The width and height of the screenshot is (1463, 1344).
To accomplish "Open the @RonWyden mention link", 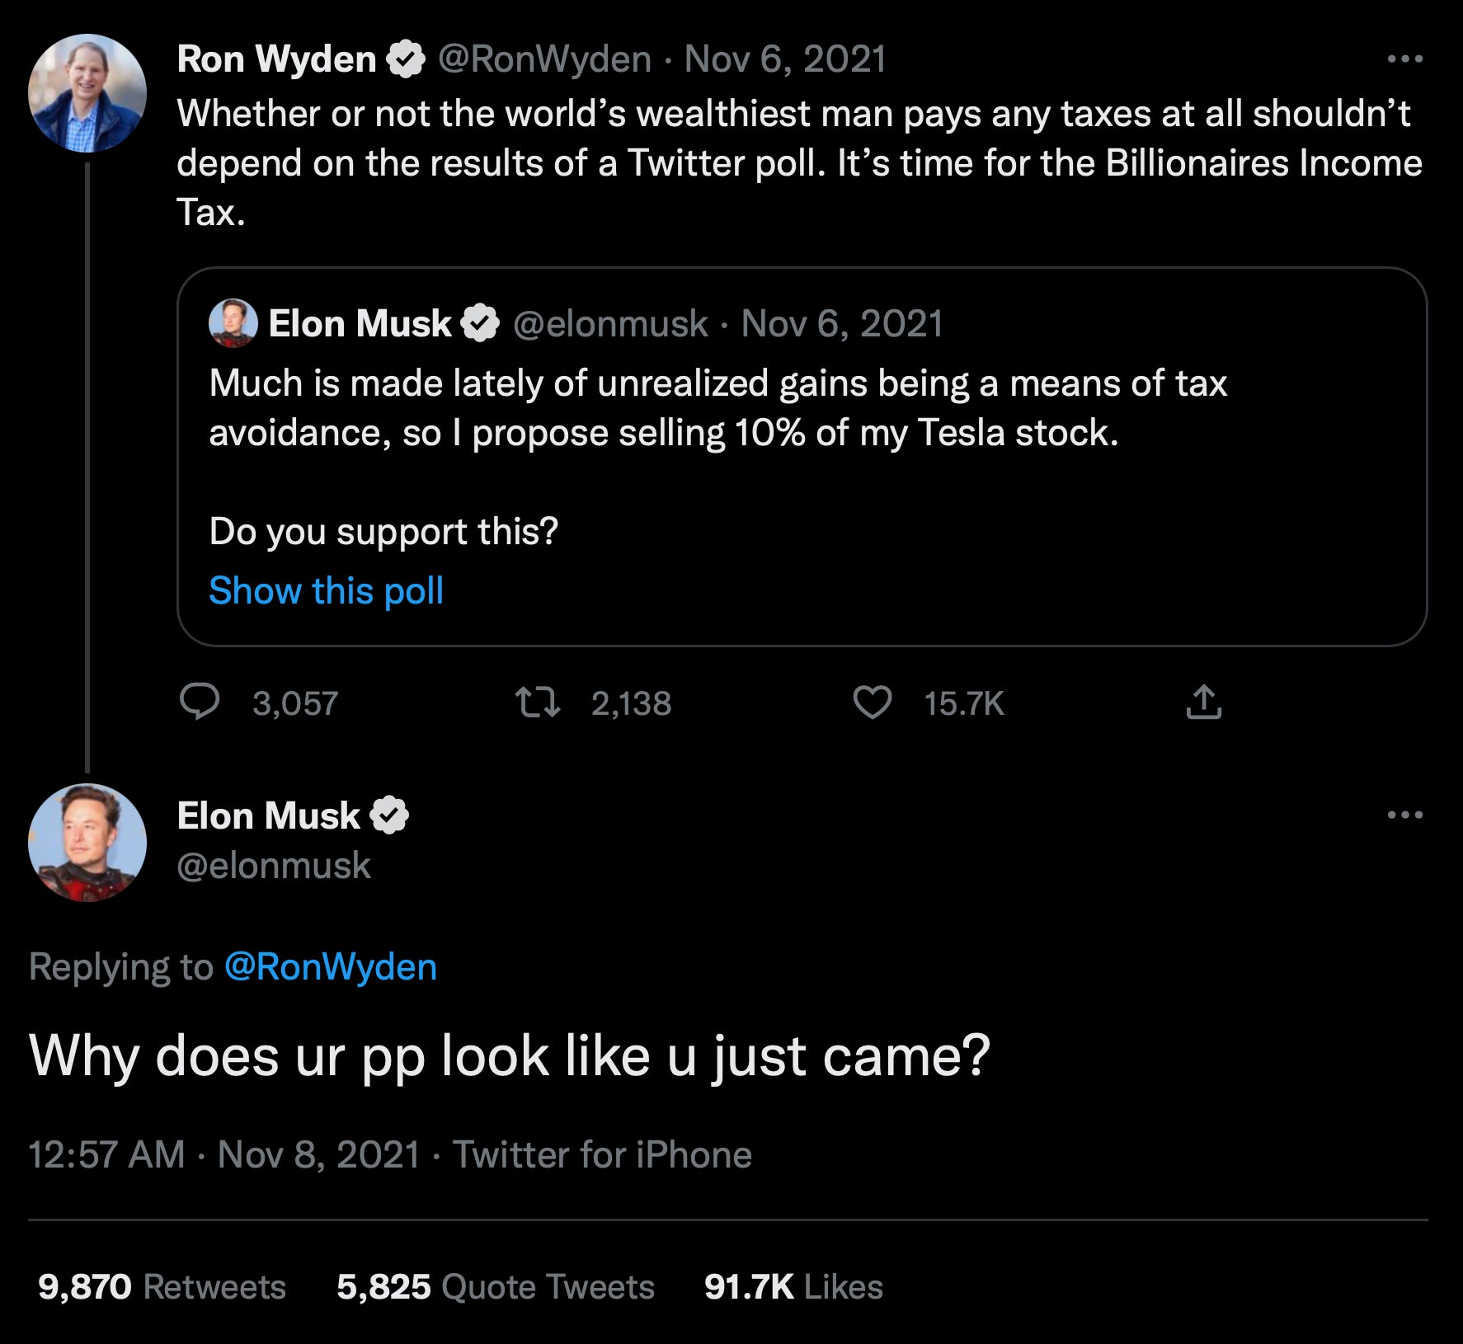I will [332, 967].
